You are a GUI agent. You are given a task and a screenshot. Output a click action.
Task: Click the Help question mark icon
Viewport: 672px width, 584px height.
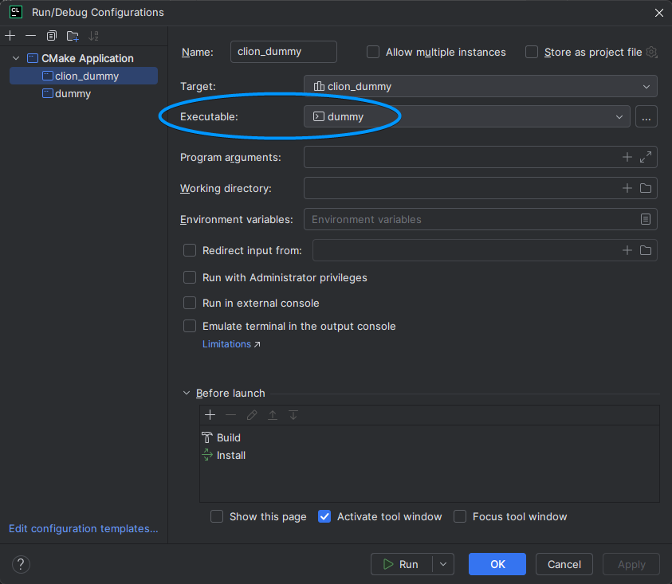click(19, 564)
